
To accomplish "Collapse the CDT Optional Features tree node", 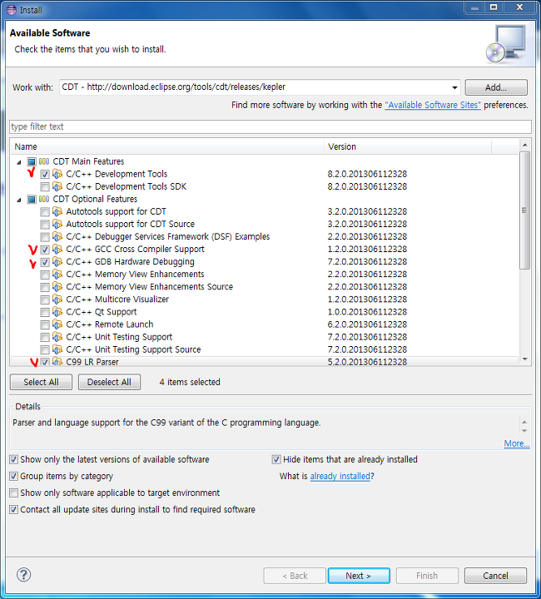I will [19, 200].
